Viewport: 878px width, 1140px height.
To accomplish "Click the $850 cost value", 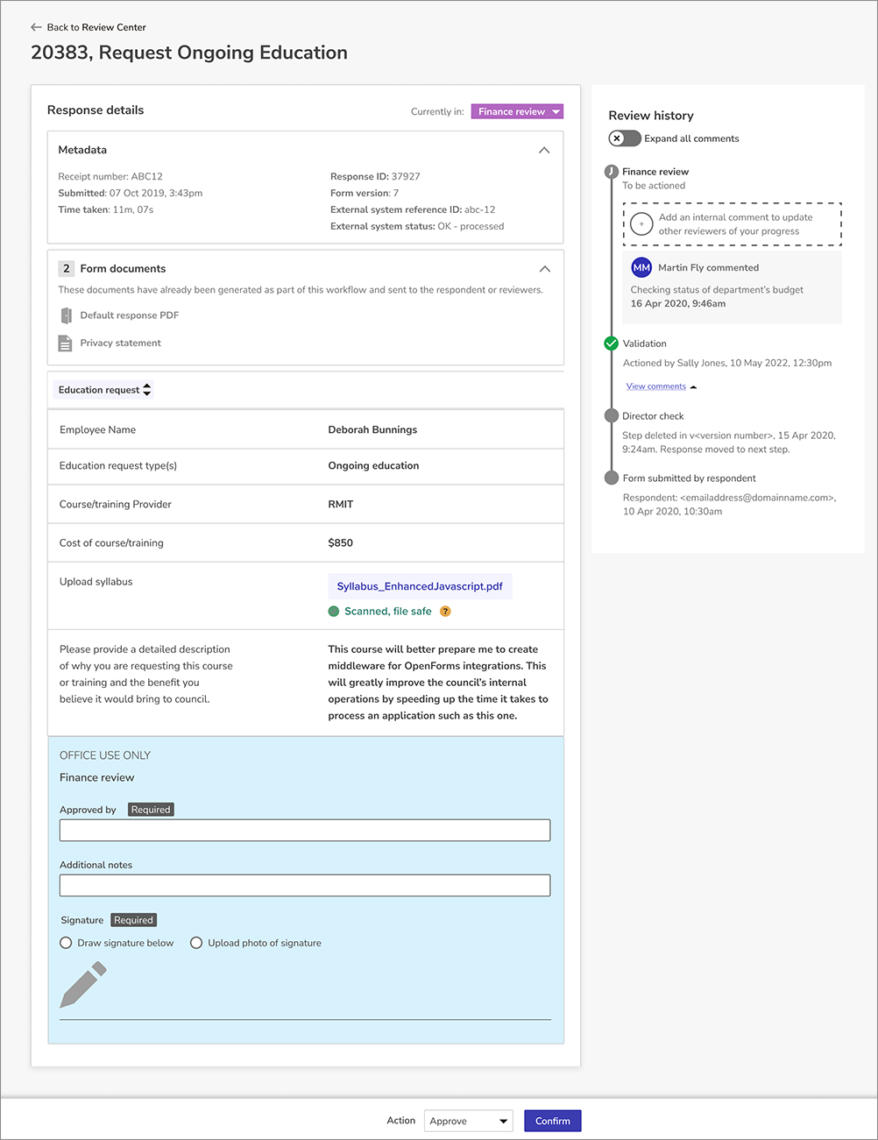I will tap(341, 543).
